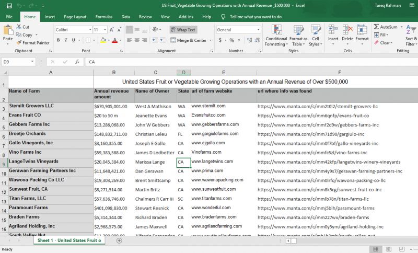
Task: Toggle Top Align for cell text
Action: (129, 30)
